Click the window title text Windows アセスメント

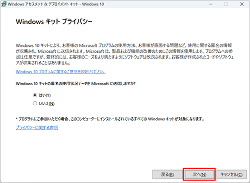[56, 4]
